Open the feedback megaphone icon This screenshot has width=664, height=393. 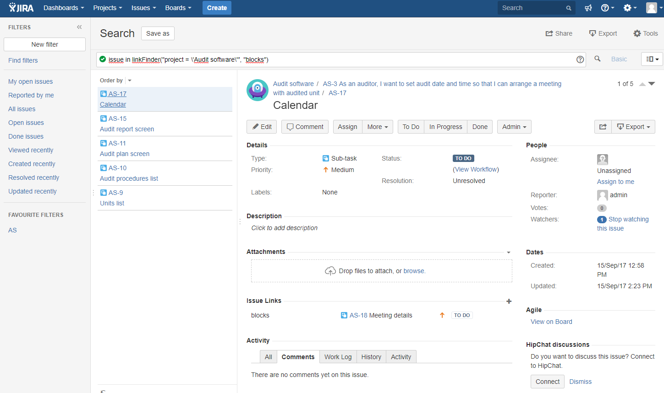tap(588, 8)
